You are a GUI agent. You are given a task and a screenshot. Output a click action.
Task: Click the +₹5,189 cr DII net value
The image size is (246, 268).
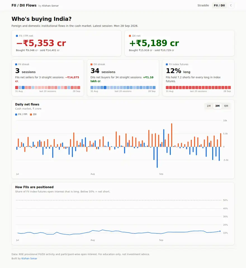pyautogui.click(x=154, y=43)
